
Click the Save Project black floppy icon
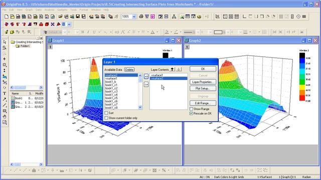[78, 16]
